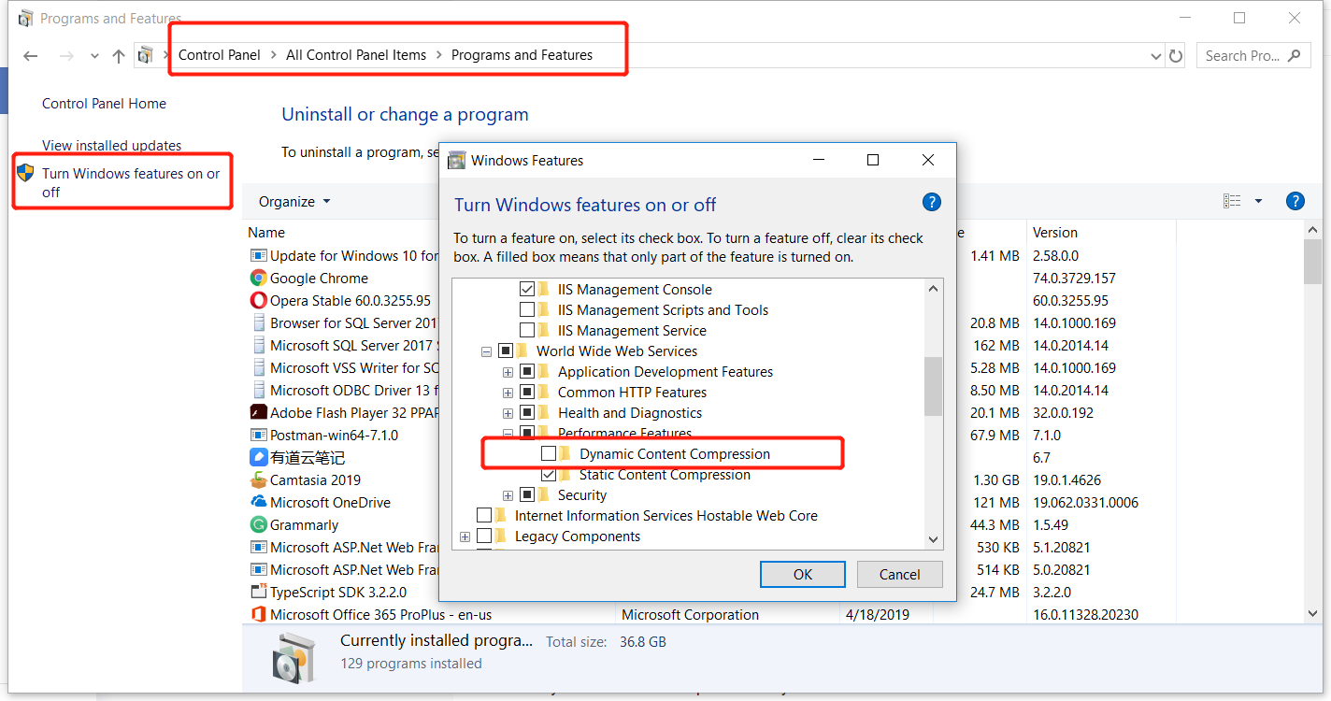1331x701 pixels.
Task: Click the Opera Stable program icon
Action: point(259,301)
